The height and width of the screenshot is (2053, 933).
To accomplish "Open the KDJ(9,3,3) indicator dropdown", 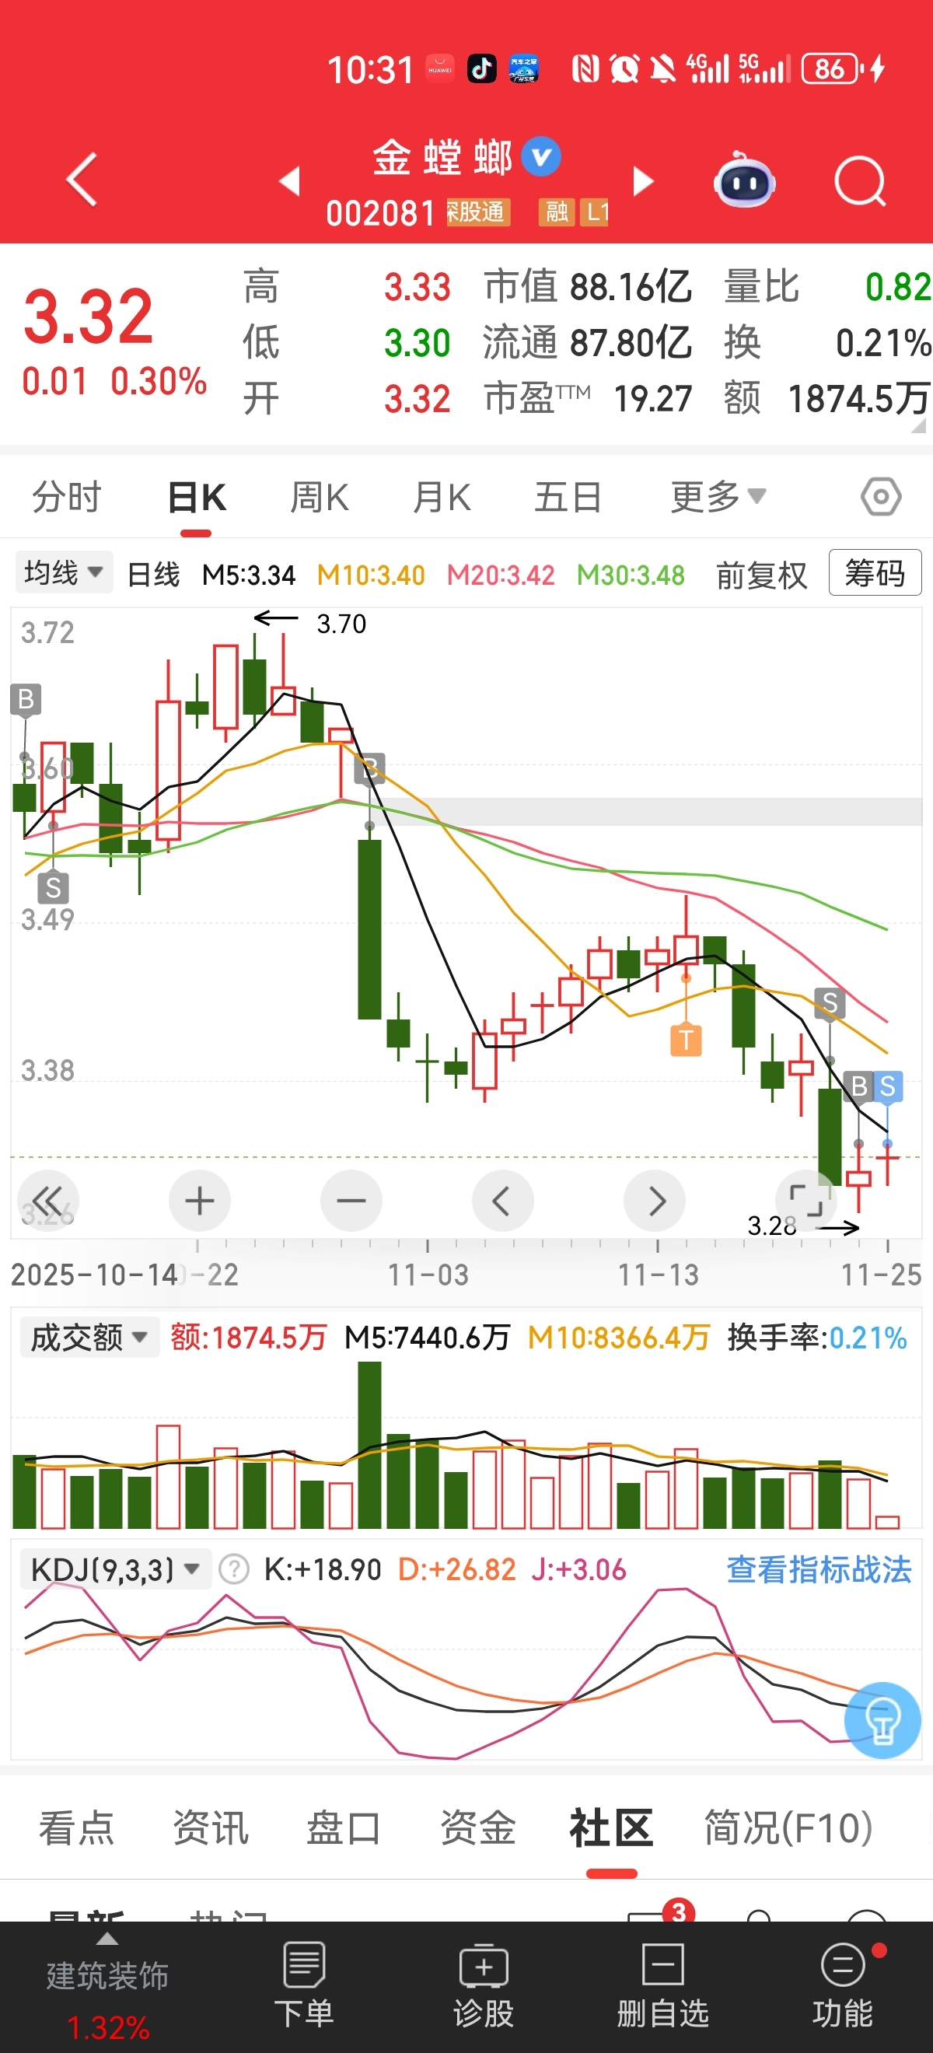I will (115, 1569).
